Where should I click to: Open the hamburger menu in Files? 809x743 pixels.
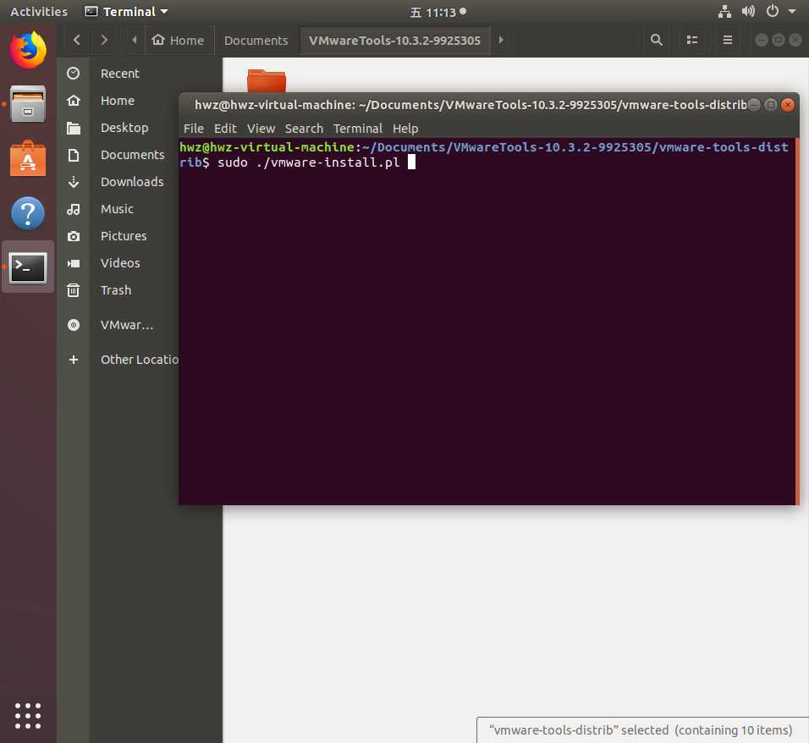click(x=728, y=40)
